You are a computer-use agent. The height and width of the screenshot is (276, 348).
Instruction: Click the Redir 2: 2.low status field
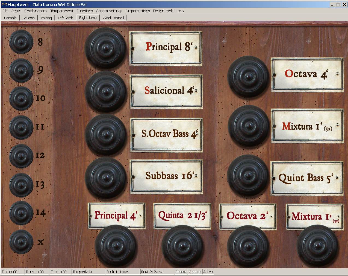point(157,272)
